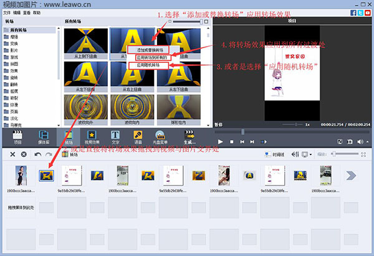Click the Facebook share icon
Screen dimensions: 374x256
[353, 12]
